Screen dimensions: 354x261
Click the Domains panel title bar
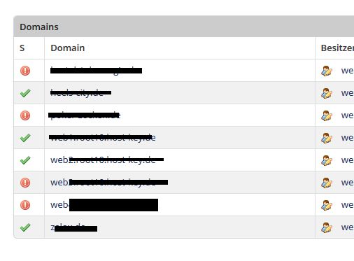[x=184, y=27]
